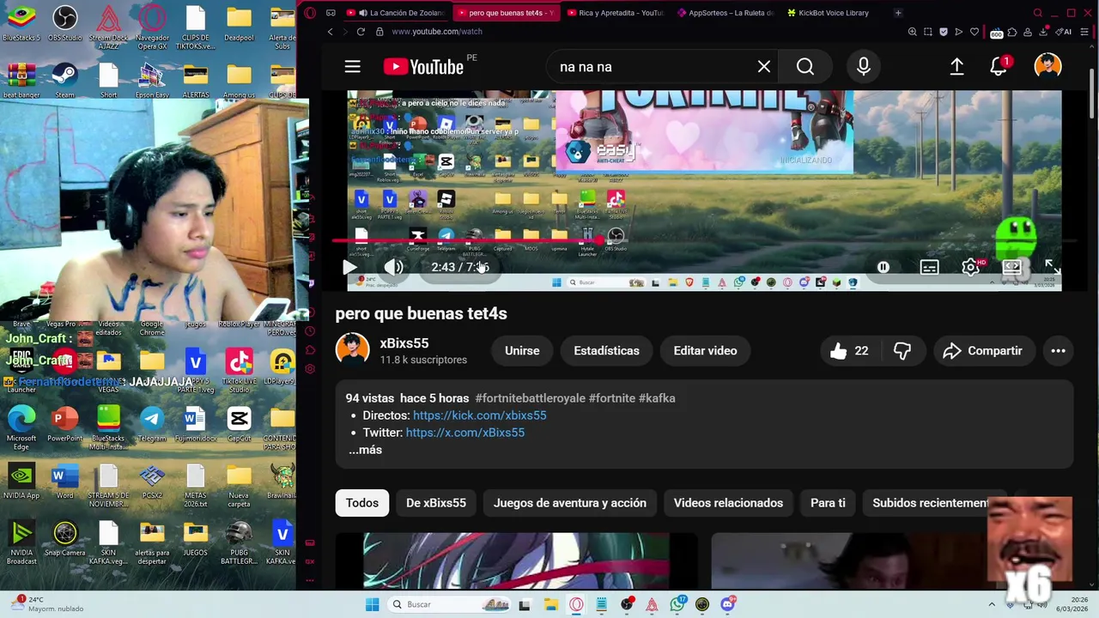Open the first recommended video thumbnail
The image size is (1099, 618).
(x=516, y=560)
